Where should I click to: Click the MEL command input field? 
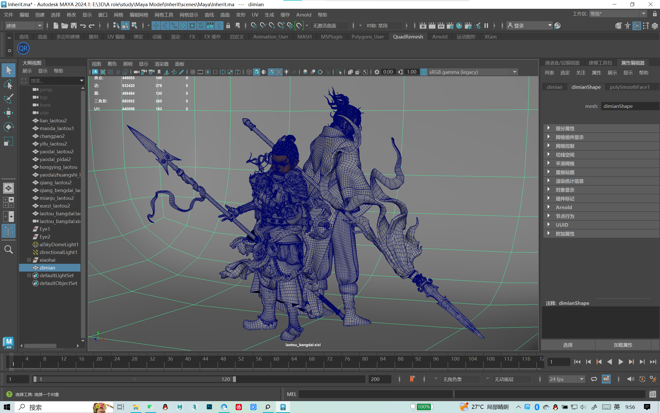pos(375,394)
